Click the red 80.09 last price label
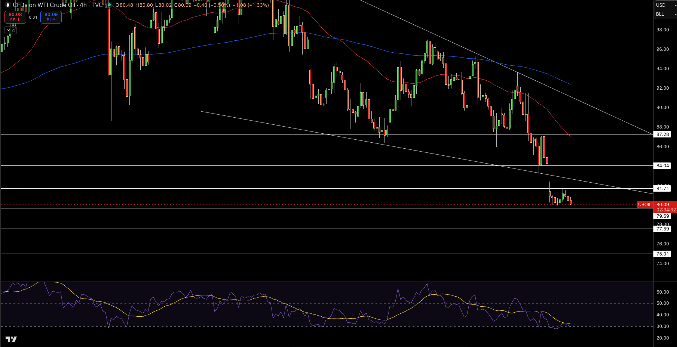 [x=663, y=205]
